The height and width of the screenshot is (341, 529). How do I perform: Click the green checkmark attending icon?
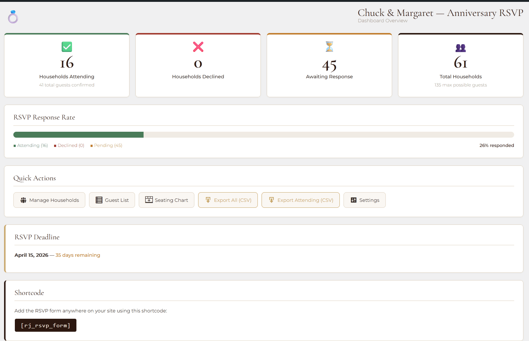[67, 47]
